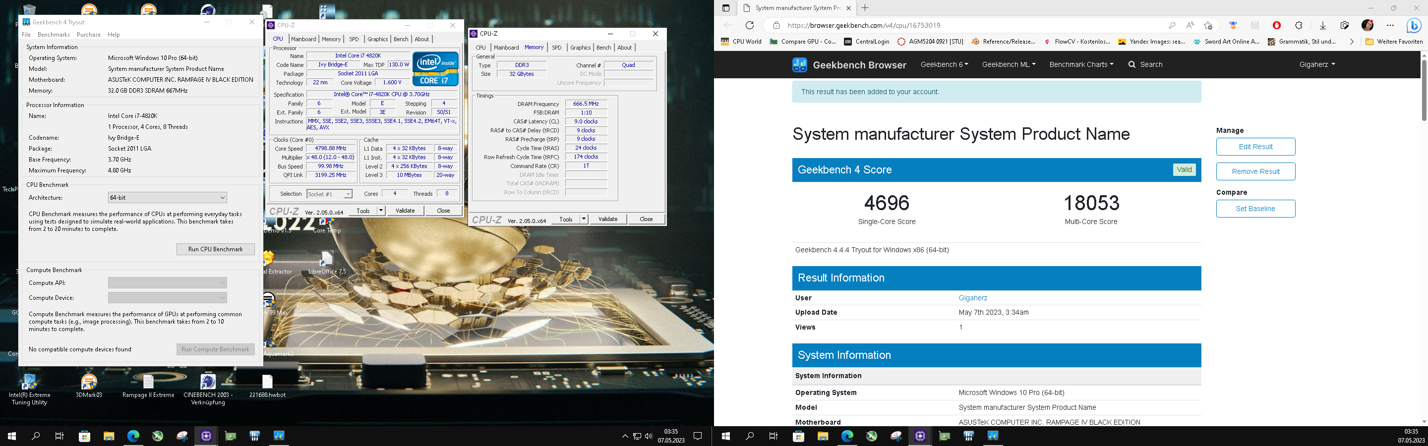The image size is (1428, 446).
Task: Open CPU-Z icon on left taskbar
Action: pyautogui.click(x=206, y=436)
